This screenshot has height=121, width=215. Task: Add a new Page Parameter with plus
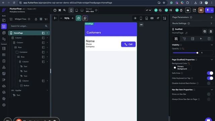pos(211,17)
